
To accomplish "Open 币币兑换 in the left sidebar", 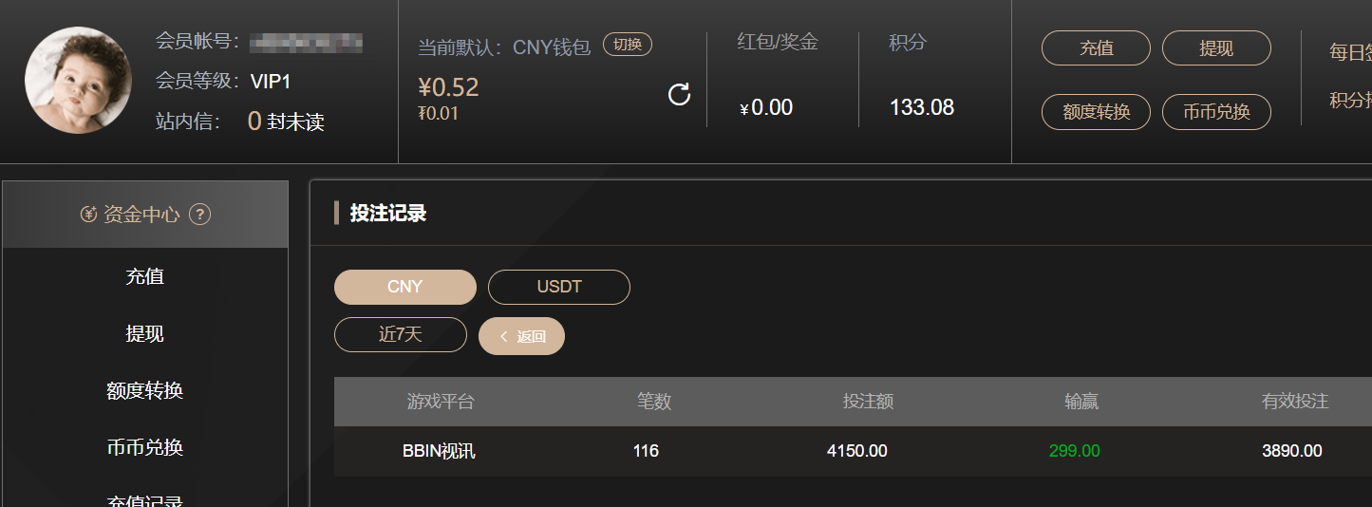I will click(145, 447).
